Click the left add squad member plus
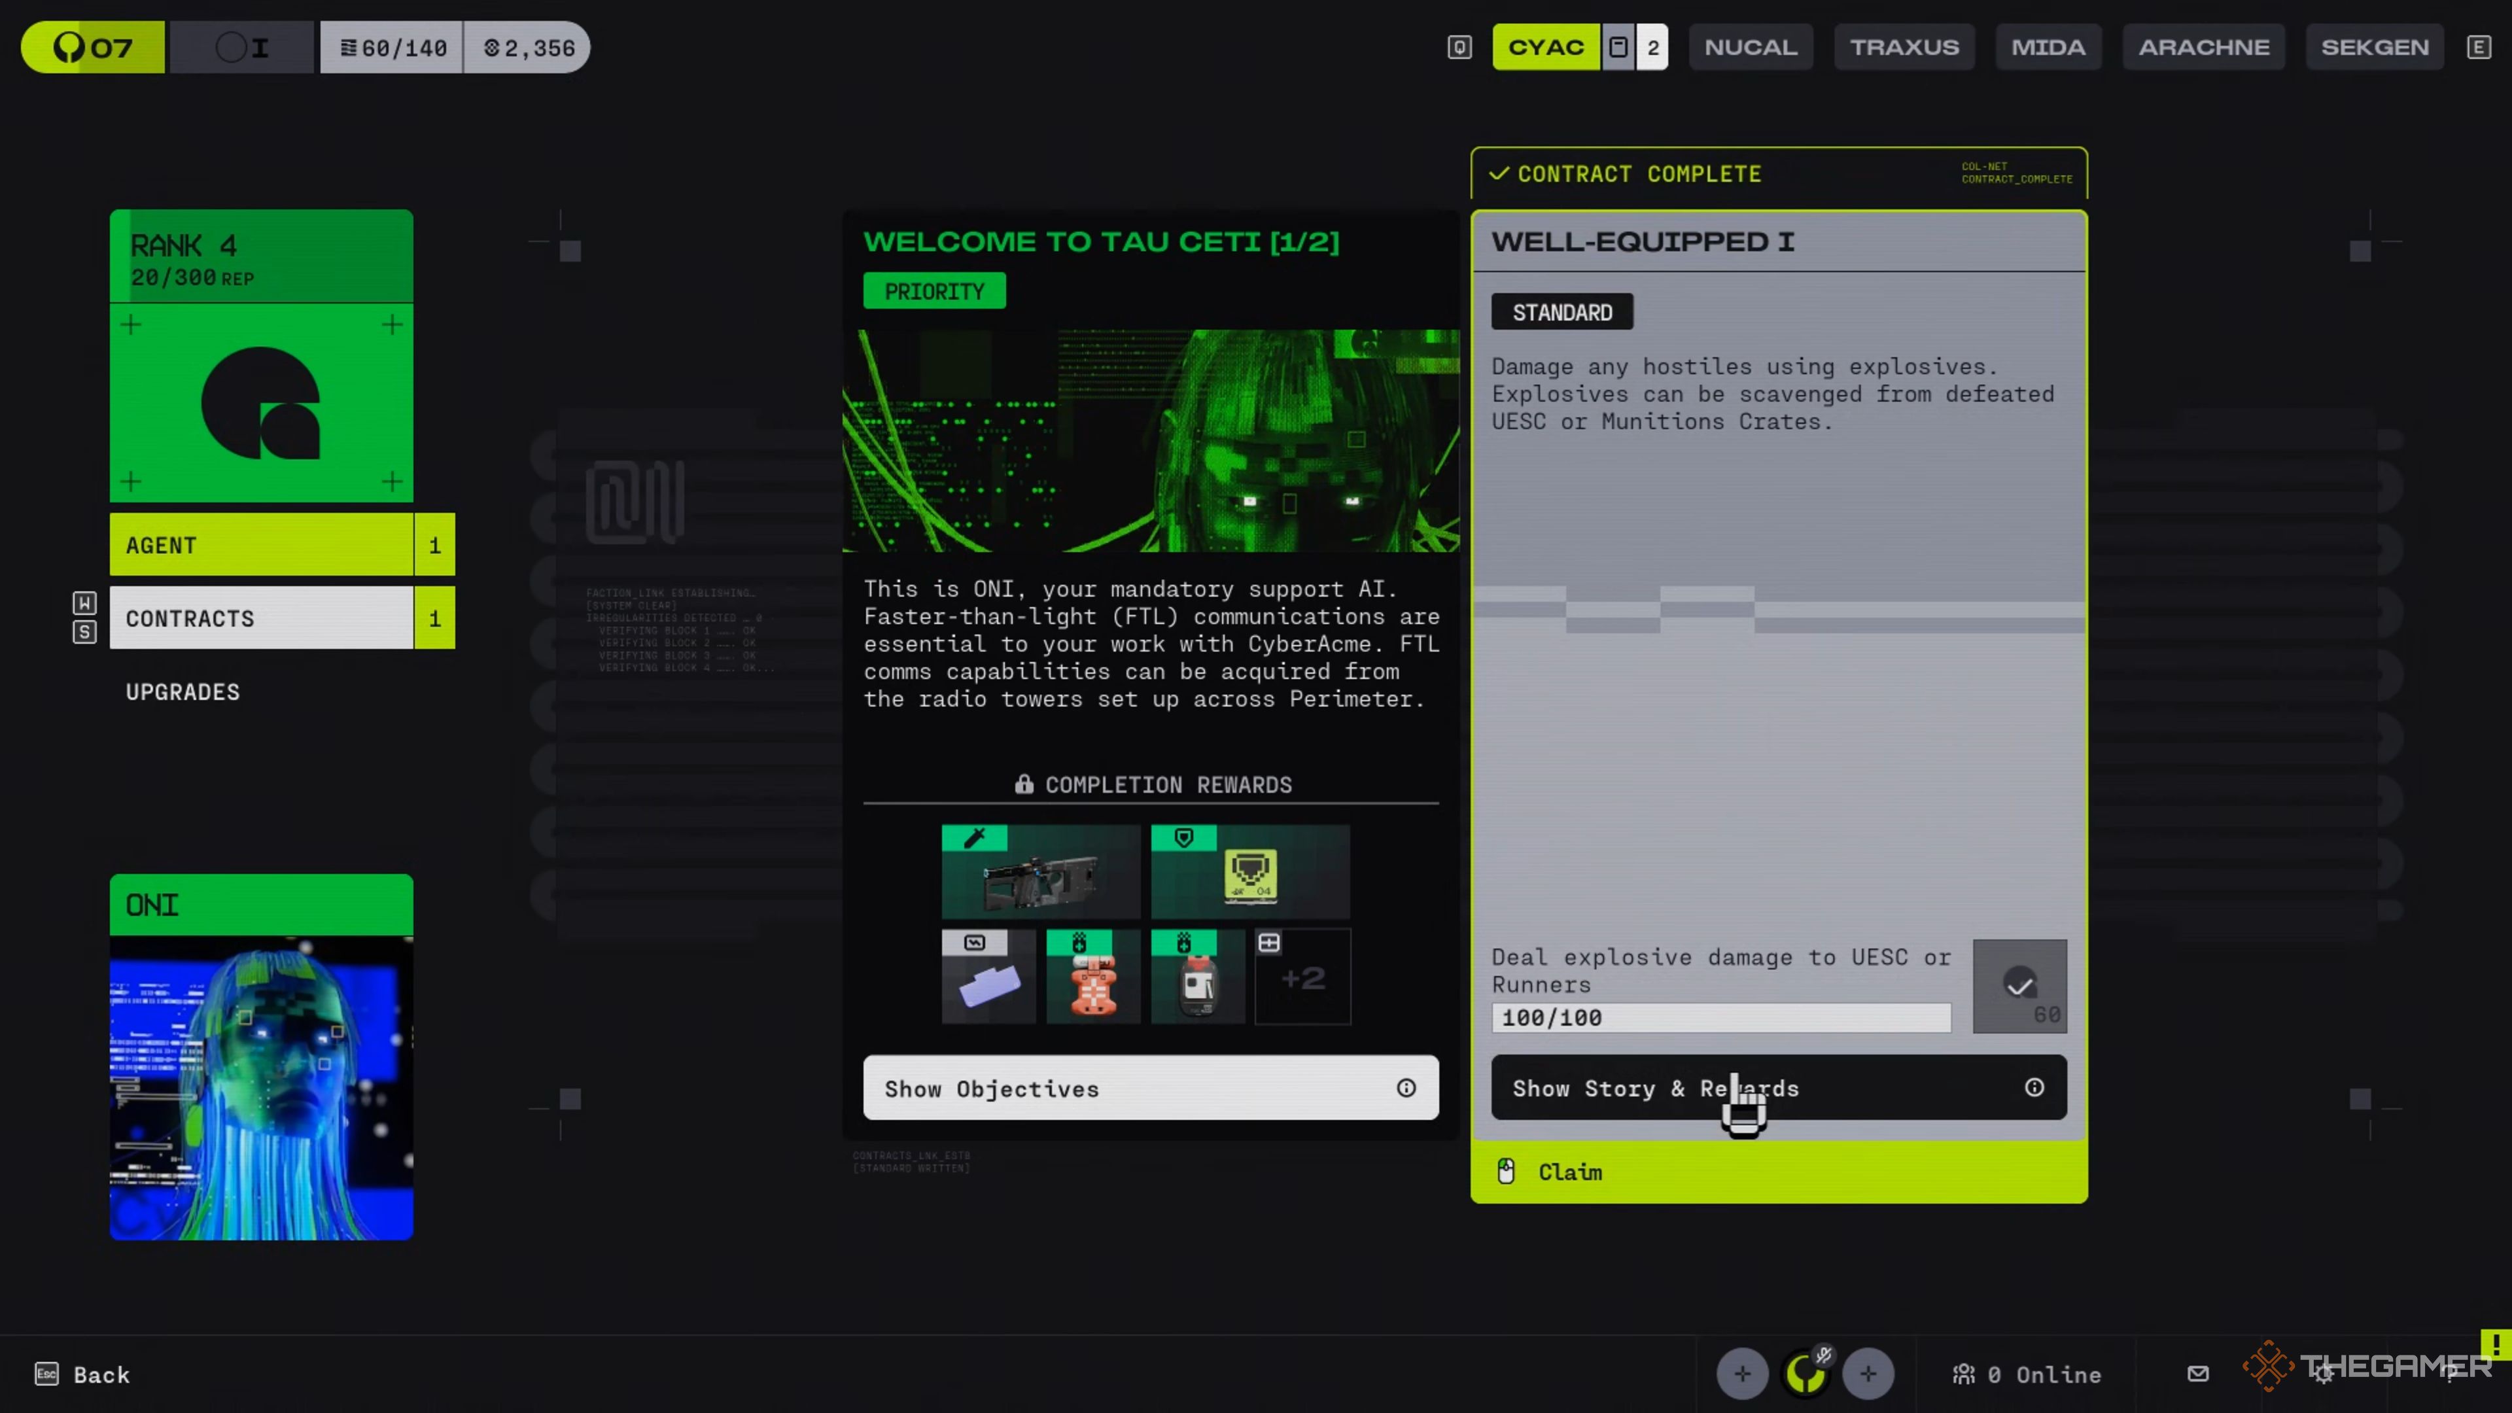Screen dimensions: 2512x1413 coord(1741,1374)
